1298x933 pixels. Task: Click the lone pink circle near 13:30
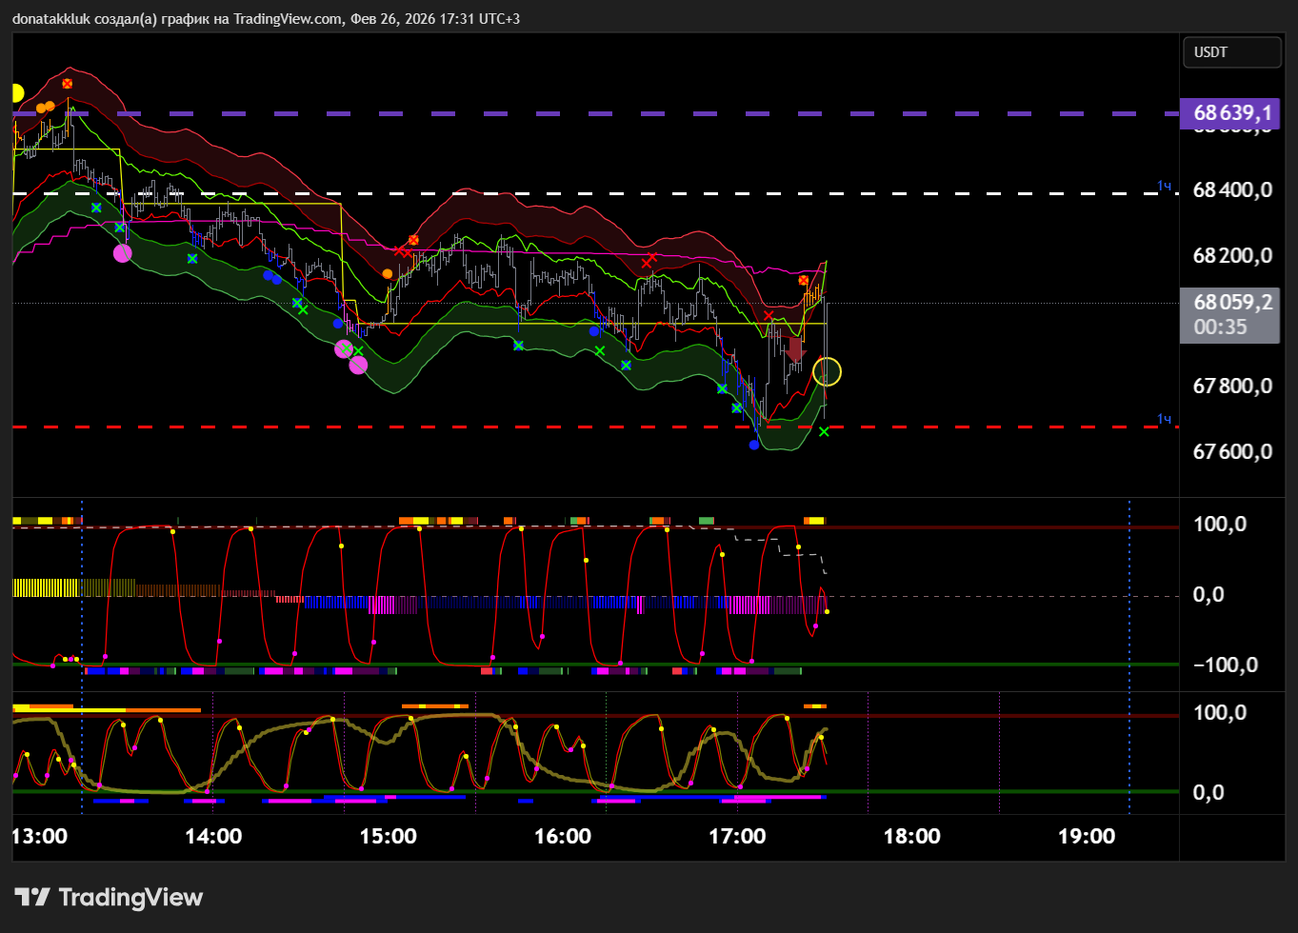click(x=123, y=253)
